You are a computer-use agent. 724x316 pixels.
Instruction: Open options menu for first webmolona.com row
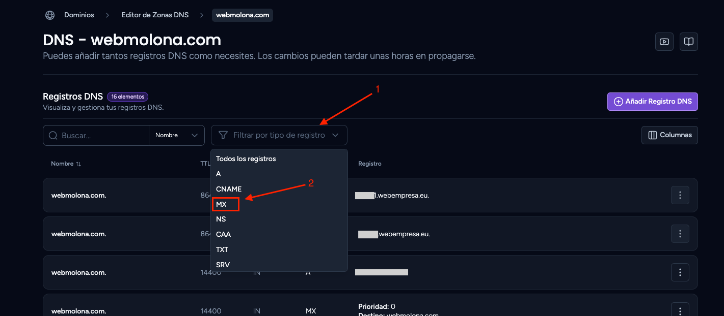pyautogui.click(x=680, y=195)
